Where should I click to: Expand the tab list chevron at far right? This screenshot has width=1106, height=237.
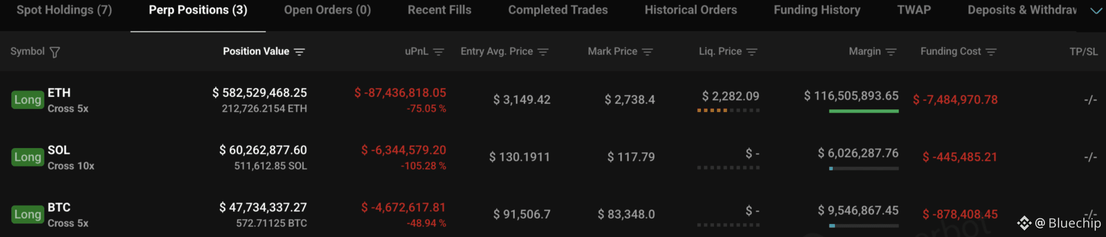(1096, 11)
